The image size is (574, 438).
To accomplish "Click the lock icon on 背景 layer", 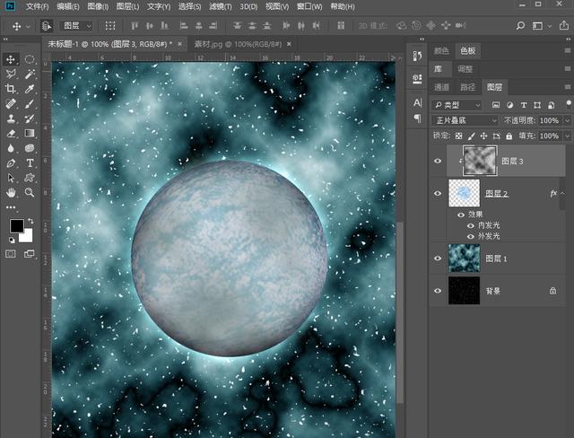I will coord(552,291).
